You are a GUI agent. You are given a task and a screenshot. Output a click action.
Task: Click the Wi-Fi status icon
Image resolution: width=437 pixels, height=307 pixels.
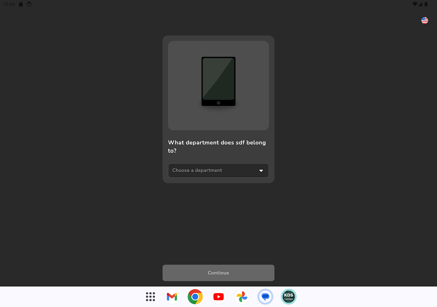point(415,4)
